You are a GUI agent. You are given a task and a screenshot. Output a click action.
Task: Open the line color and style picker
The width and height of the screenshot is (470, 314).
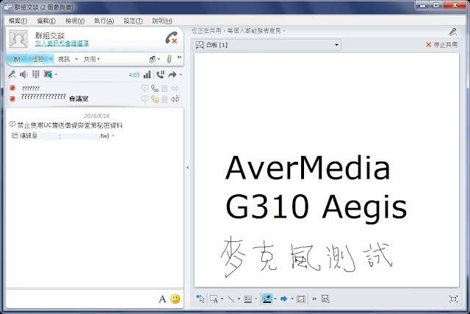tap(247, 299)
